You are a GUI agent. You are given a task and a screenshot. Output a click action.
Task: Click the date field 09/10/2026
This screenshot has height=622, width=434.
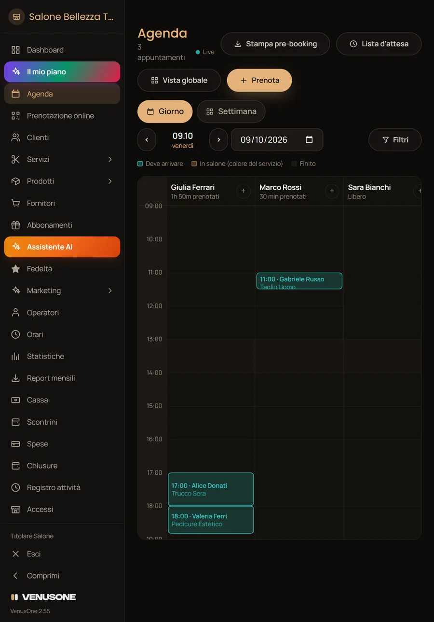click(277, 140)
